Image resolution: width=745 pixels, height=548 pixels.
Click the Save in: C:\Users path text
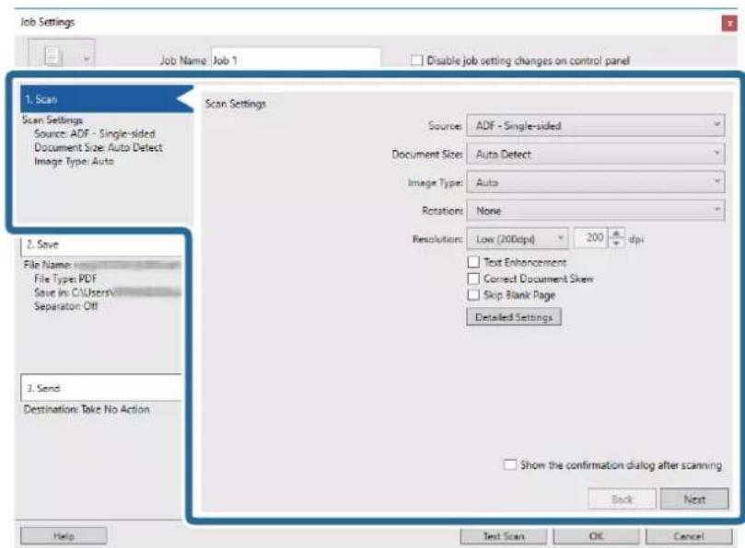point(108,292)
